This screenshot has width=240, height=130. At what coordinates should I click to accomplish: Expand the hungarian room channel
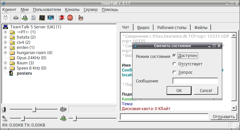[x=5, y=53]
